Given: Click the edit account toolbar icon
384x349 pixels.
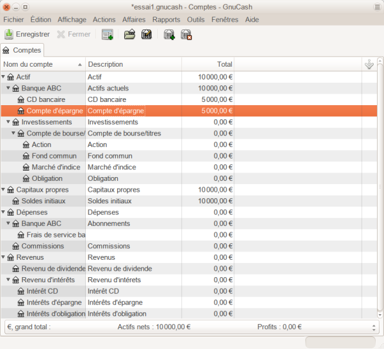Looking at the screenshot, I should (147, 34).
